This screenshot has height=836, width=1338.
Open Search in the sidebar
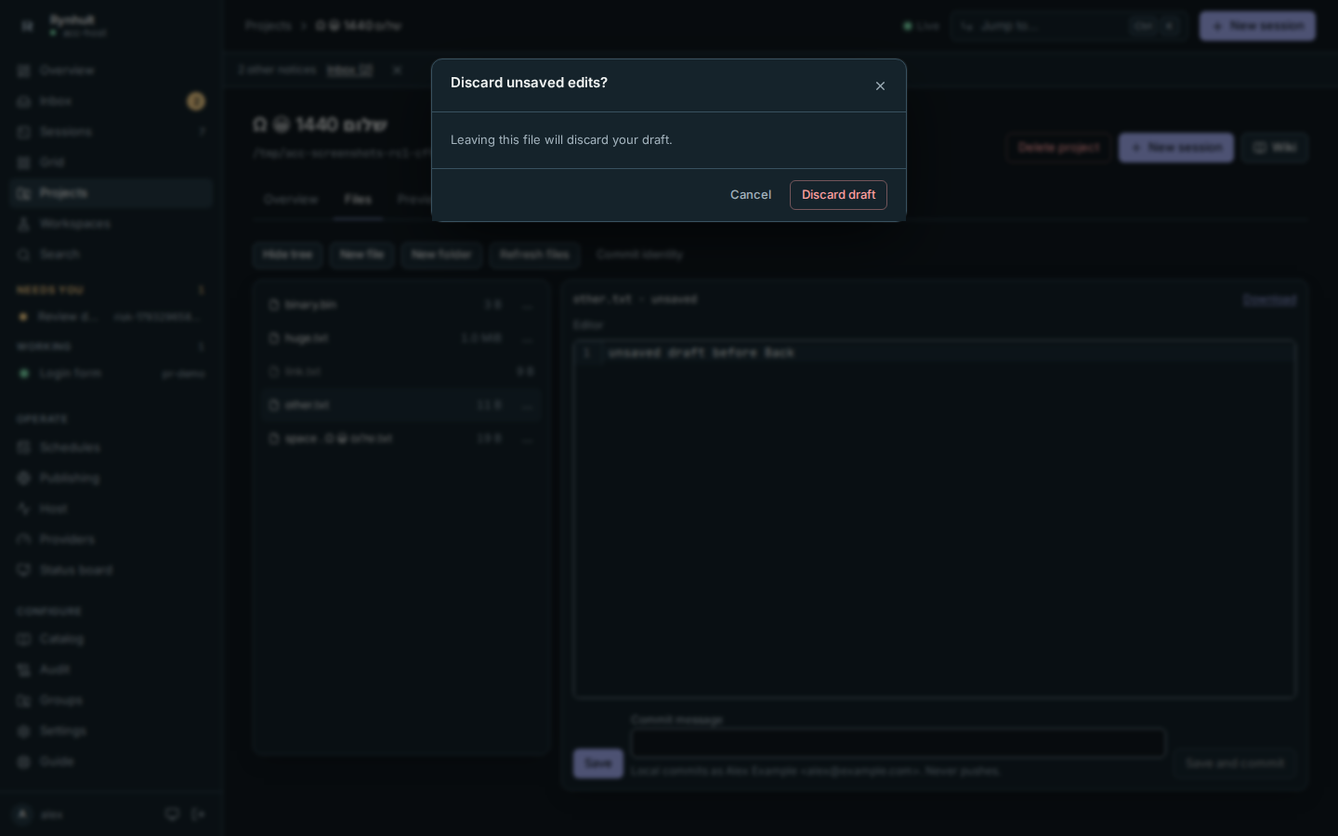tap(111, 255)
